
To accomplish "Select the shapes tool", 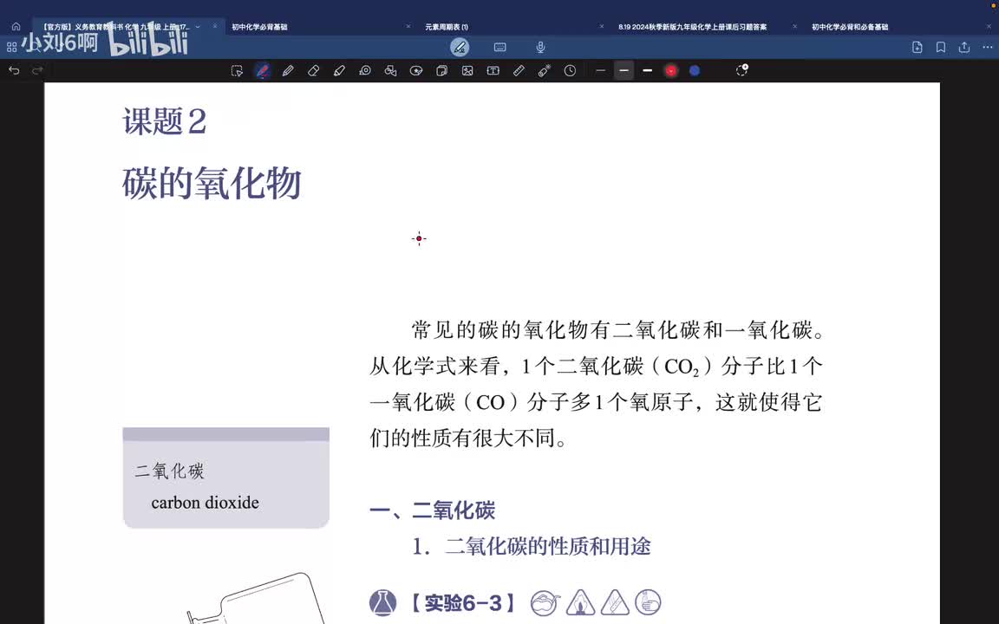I will (390, 71).
